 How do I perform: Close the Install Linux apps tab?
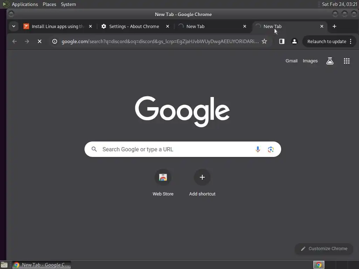(x=90, y=26)
